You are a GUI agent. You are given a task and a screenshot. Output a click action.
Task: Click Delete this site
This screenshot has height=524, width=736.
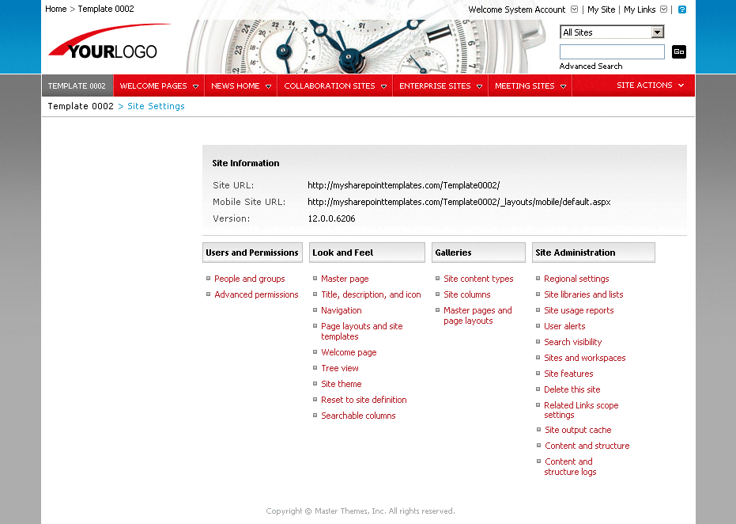tap(572, 389)
